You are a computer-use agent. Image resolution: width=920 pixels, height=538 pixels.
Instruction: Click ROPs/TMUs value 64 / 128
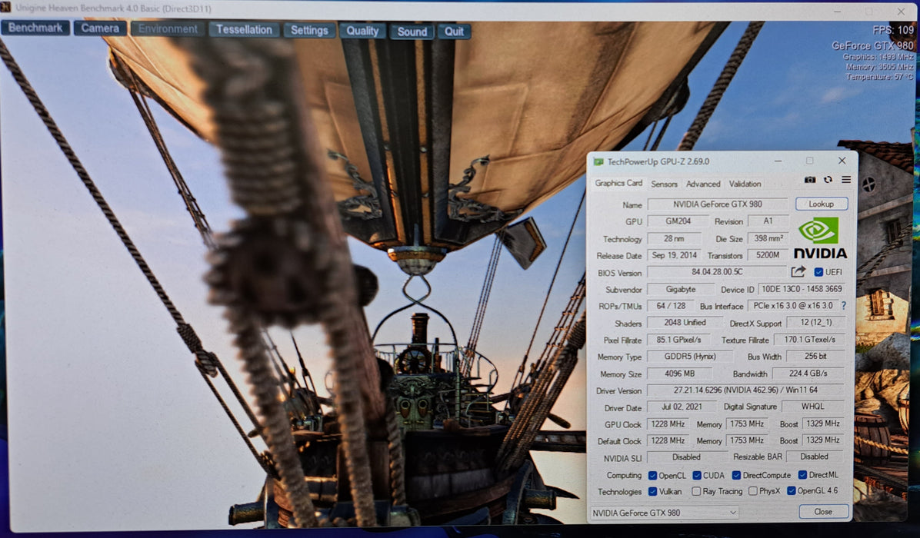click(x=671, y=306)
